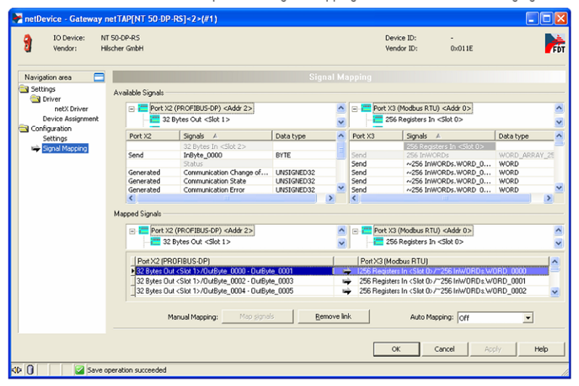This screenshot has width=579, height=386.
Task: Click the Cancel button
Action: pos(444,349)
